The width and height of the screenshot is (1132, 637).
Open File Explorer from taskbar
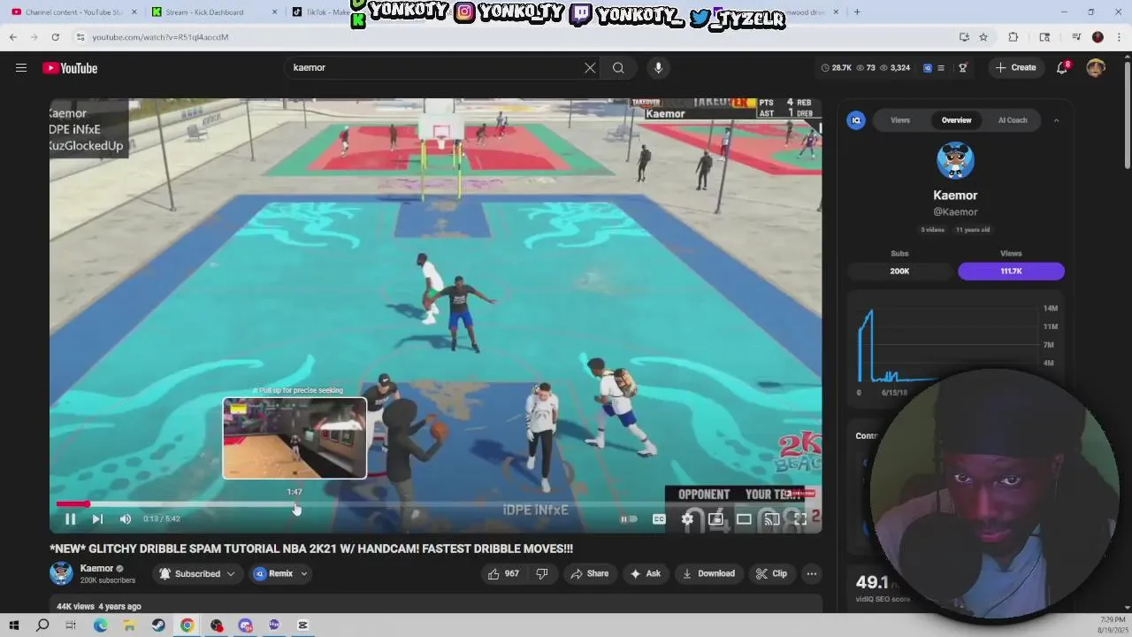coord(129,625)
